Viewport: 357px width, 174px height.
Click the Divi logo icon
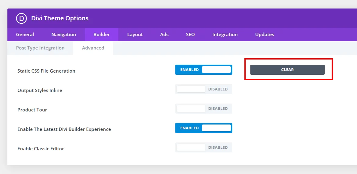(x=21, y=18)
